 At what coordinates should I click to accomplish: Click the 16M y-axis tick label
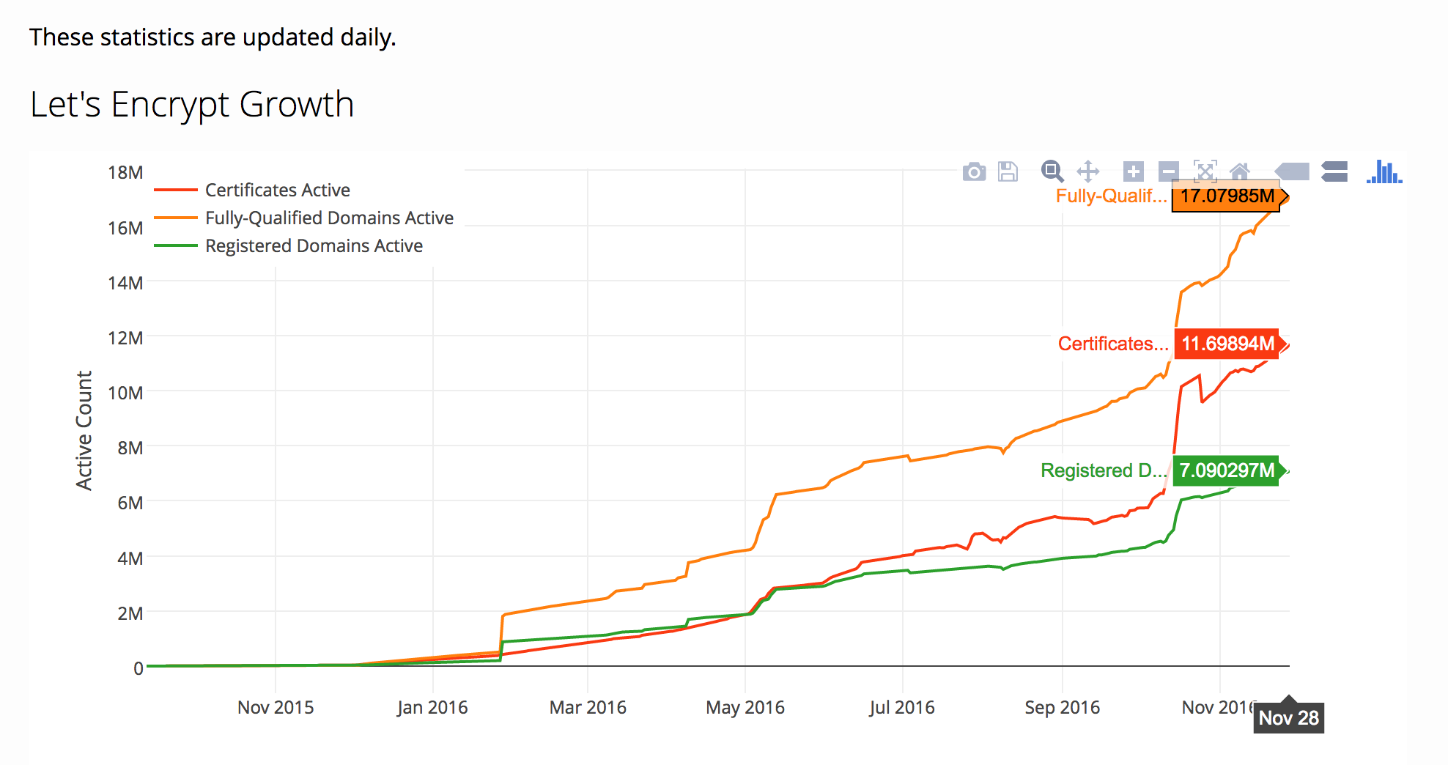click(x=125, y=228)
